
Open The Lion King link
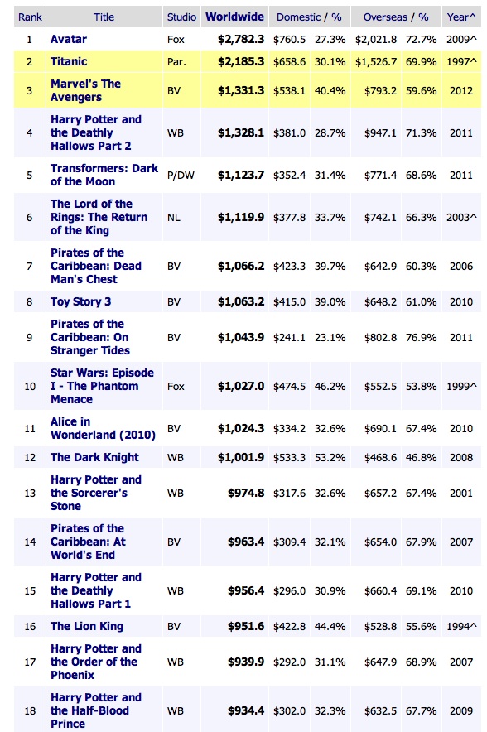[x=87, y=627]
